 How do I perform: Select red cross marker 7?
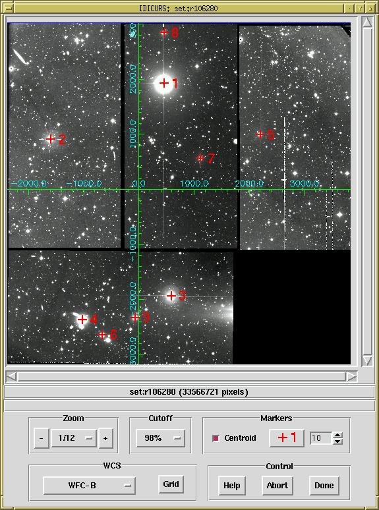(200, 158)
